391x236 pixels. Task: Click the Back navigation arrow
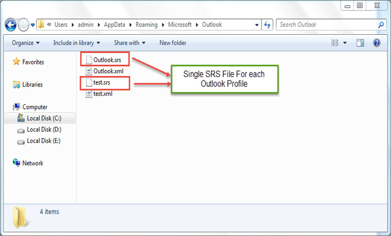[x=10, y=25]
